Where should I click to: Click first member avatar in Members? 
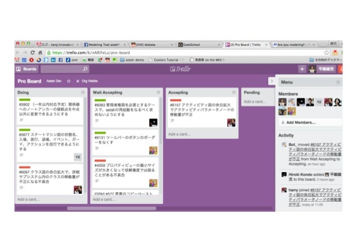tap(283, 102)
